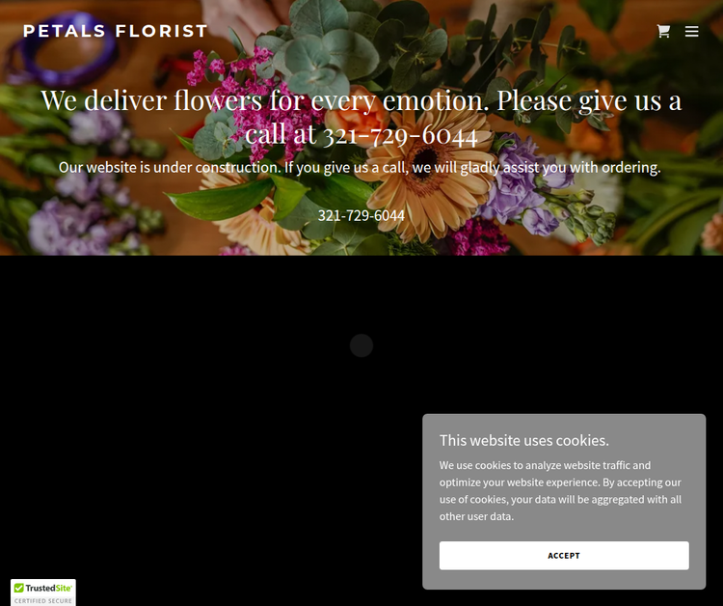723x606 pixels.
Task: Click the cookie description paragraph
Action: click(560, 490)
